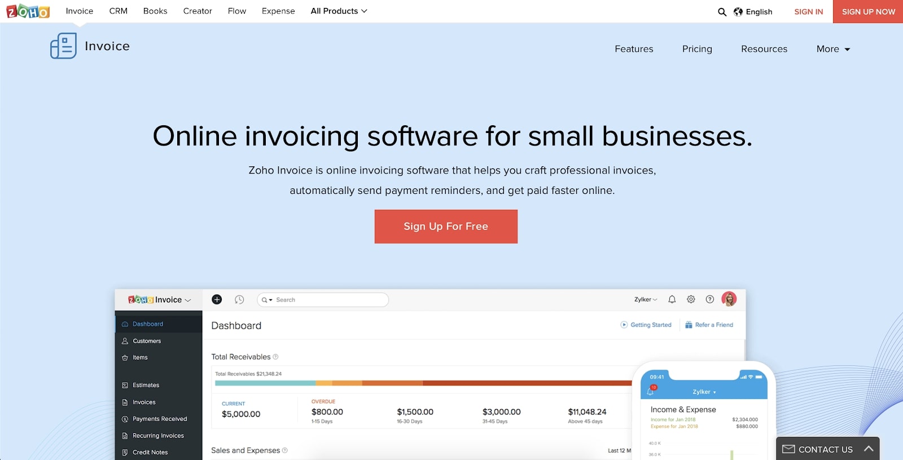Click the plus quick-create icon
Image resolution: width=903 pixels, height=460 pixels.
tap(217, 299)
